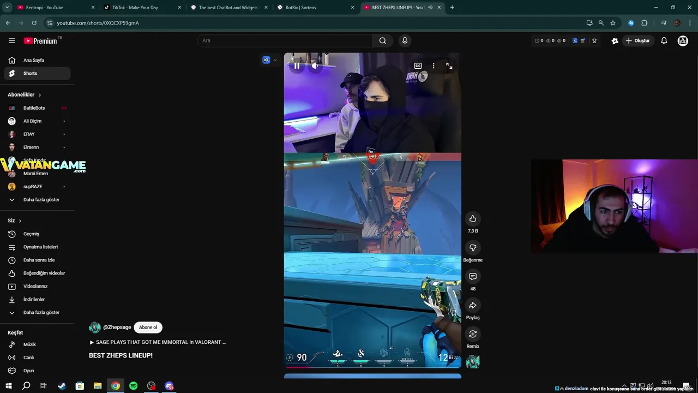The width and height of the screenshot is (698, 393).
Task: Open Müzik in Keşfet
Action: [x=37, y=345]
